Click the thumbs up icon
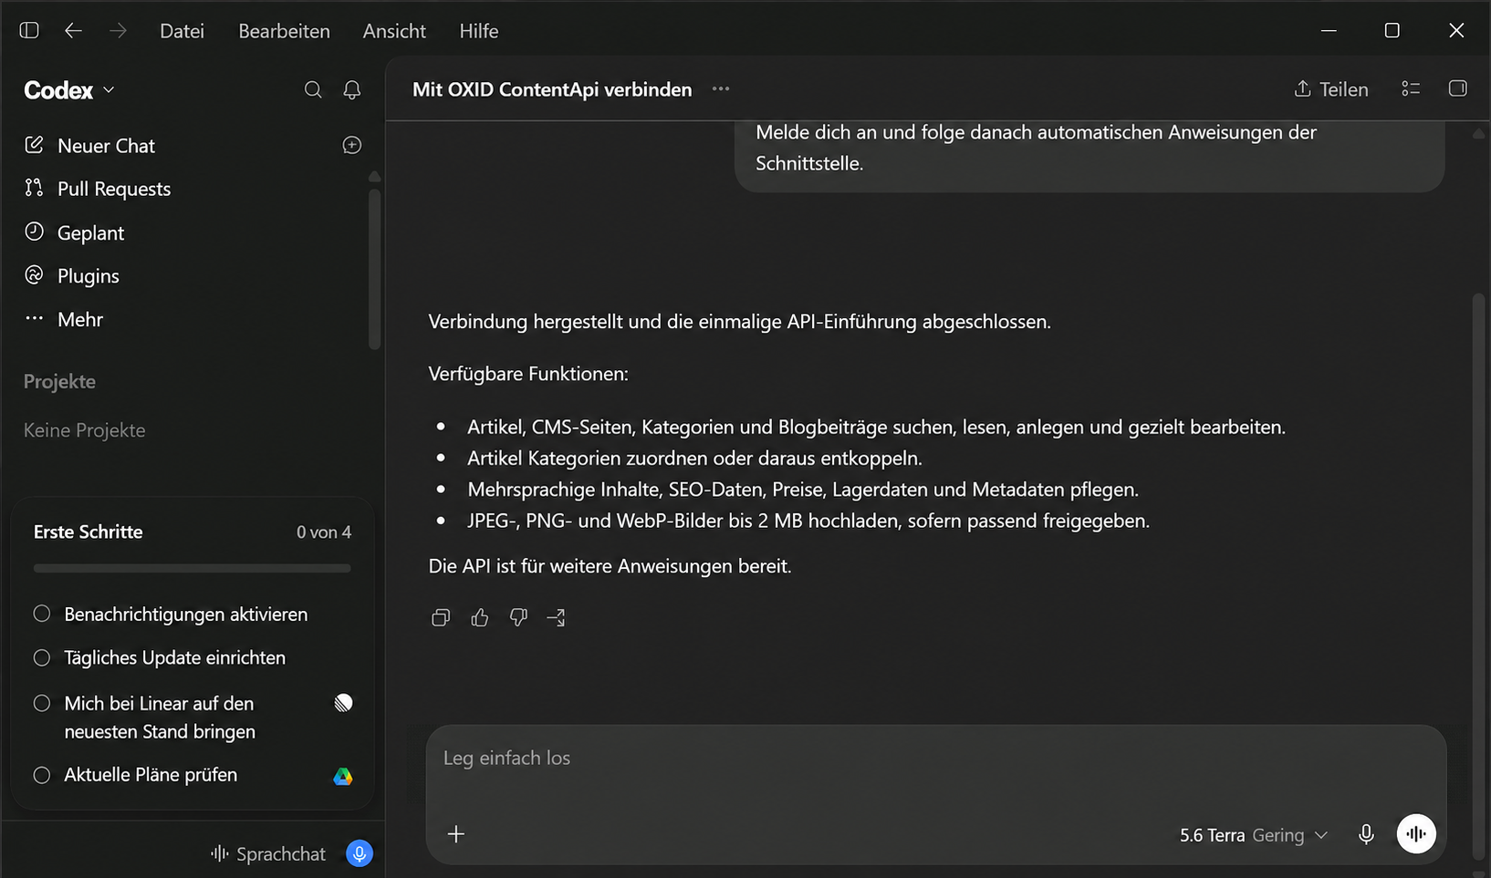Screen dimensions: 1491x878 tap(480, 617)
